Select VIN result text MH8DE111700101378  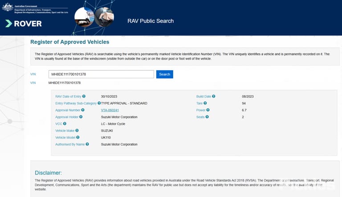click(65, 83)
